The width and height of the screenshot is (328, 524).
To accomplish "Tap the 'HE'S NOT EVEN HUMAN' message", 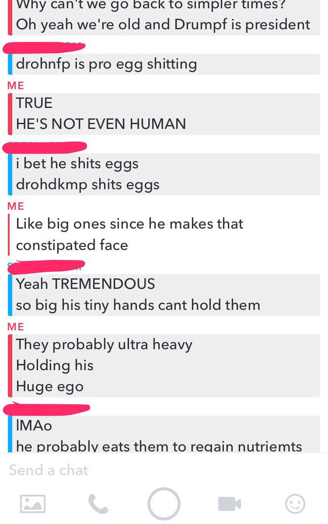I will pyautogui.click(x=101, y=124).
